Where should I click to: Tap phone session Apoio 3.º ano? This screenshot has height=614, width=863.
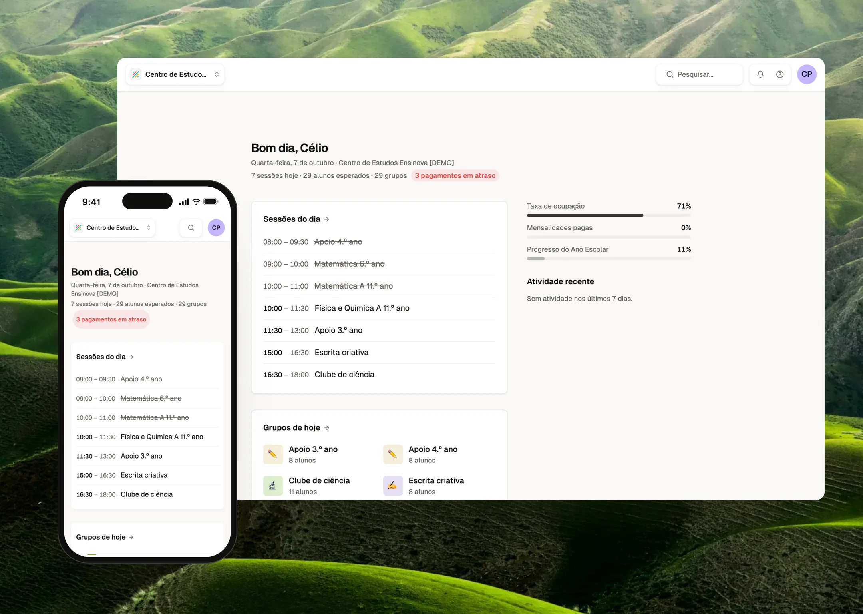click(147, 456)
